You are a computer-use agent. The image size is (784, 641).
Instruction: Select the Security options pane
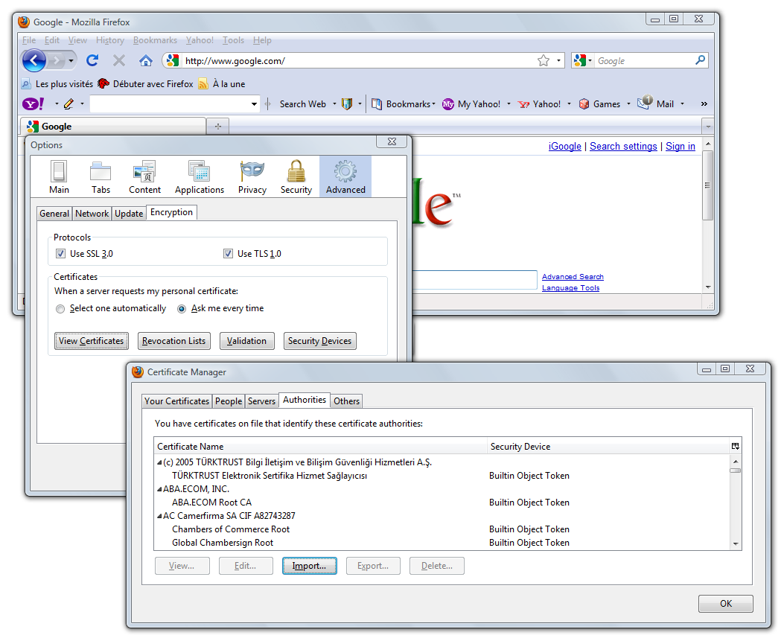click(x=296, y=177)
